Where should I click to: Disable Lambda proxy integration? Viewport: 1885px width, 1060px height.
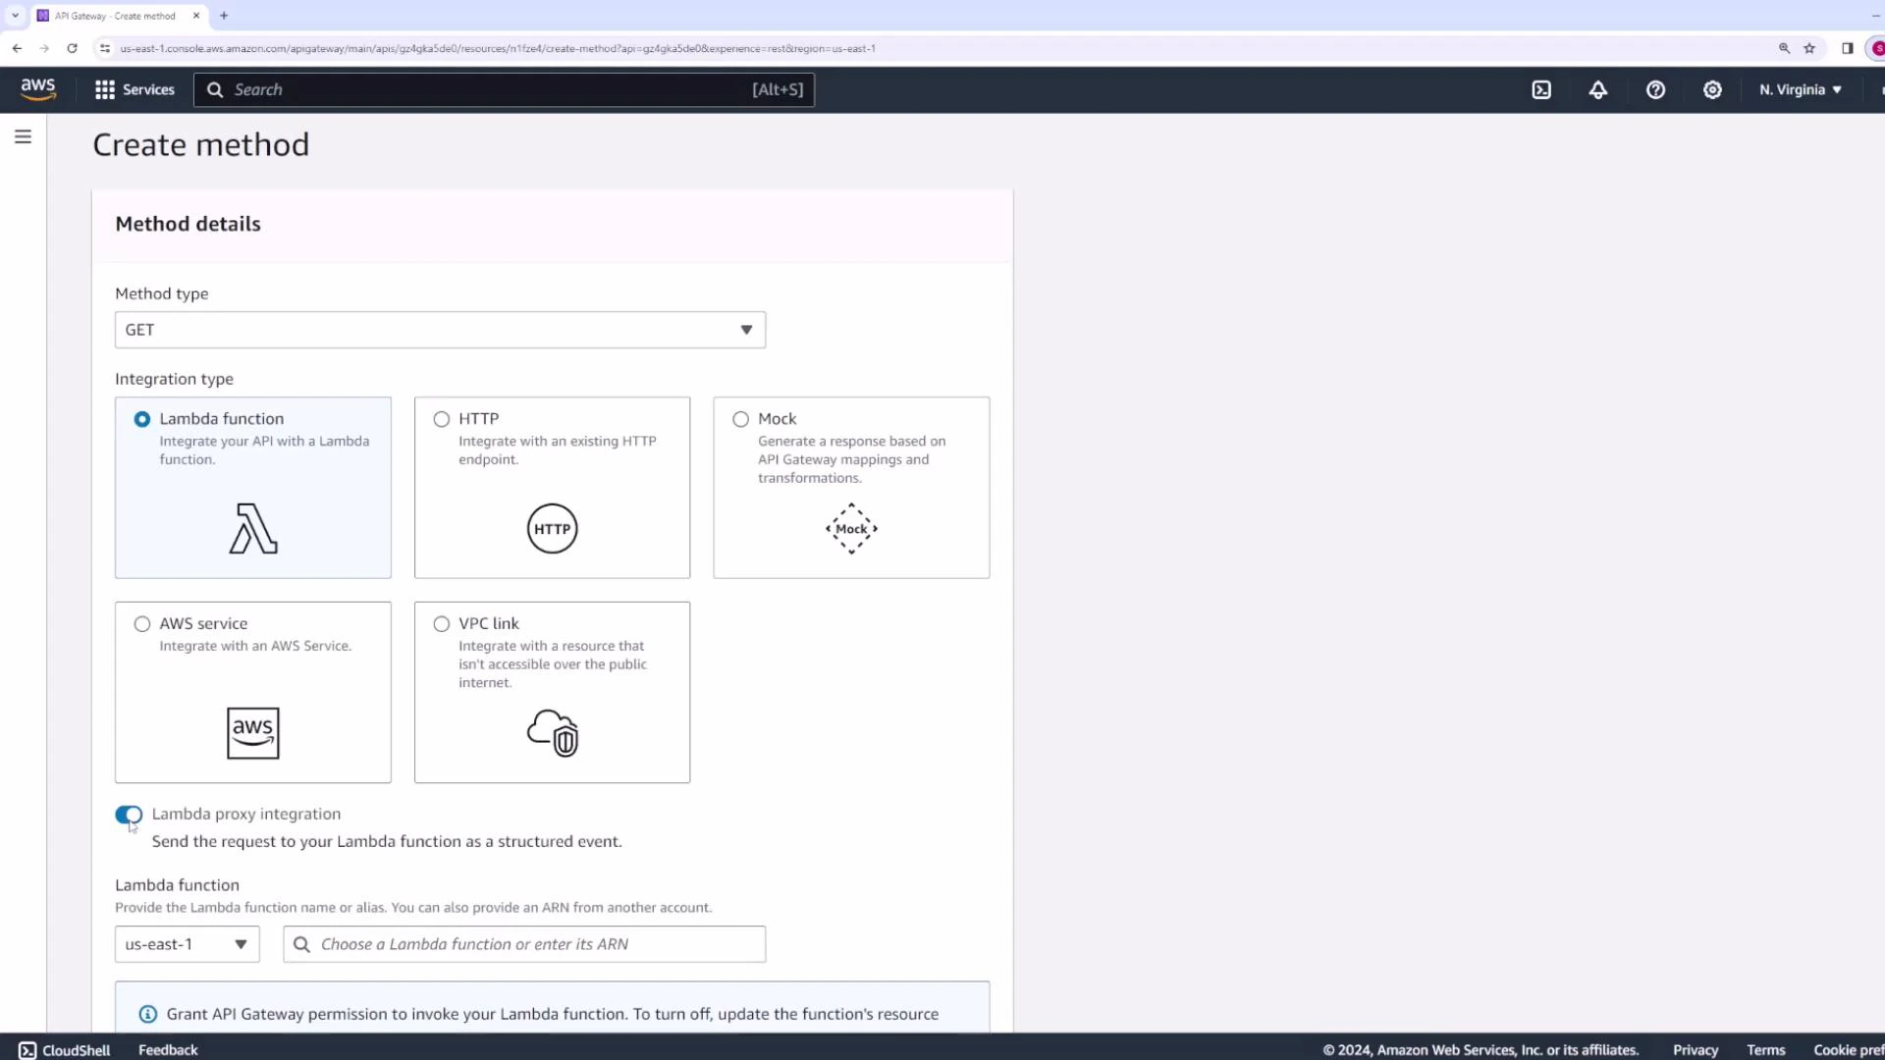click(128, 815)
